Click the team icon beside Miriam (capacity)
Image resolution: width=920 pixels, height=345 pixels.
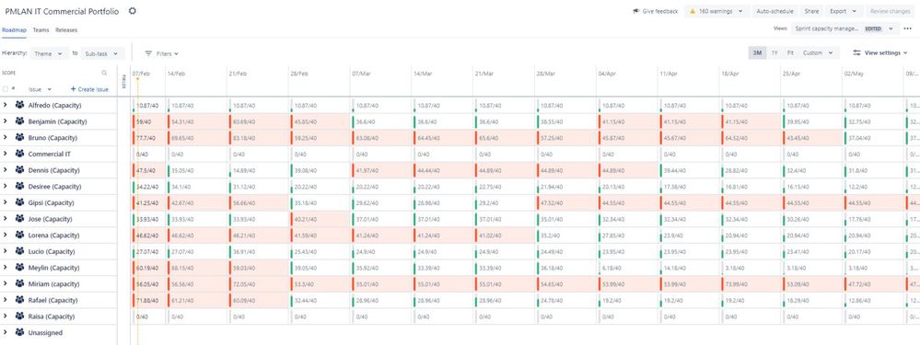coord(19,283)
